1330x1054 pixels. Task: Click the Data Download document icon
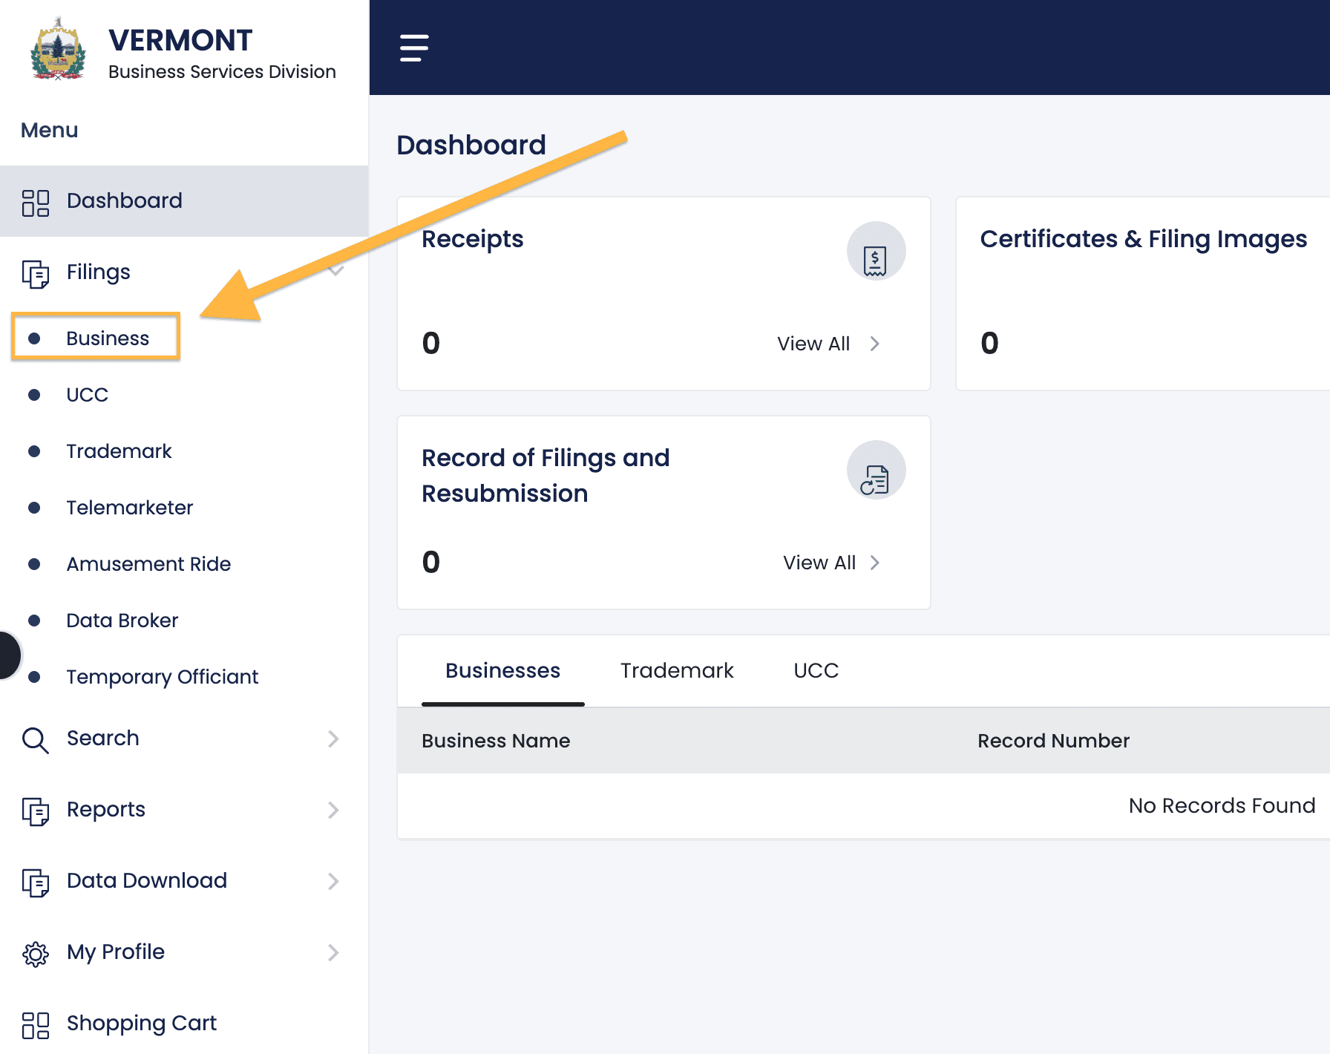34,881
